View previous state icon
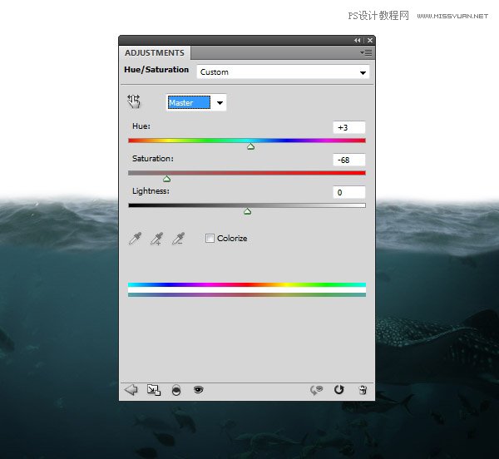Viewport: 499px width, 459px height. (x=316, y=389)
